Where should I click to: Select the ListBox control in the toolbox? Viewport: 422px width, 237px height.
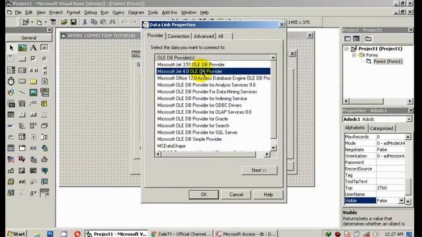[x=22, y=70]
